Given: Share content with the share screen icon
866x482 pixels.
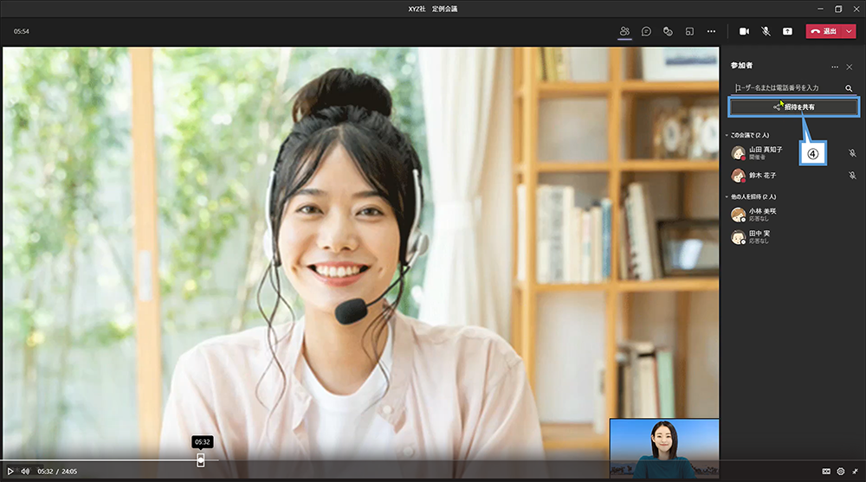Looking at the screenshot, I should point(787,31).
